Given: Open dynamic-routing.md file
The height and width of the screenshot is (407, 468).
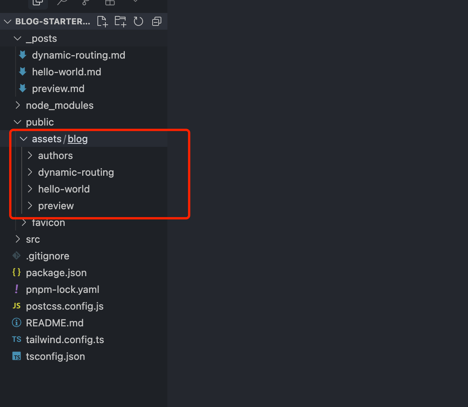Looking at the screenshot, I should pyautogui.click(x=78, y=55).
